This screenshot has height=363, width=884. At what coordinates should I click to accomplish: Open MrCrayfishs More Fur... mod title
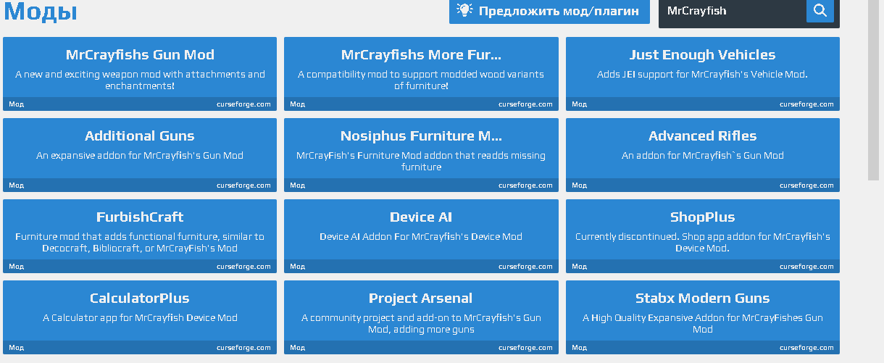click(421, 55)
